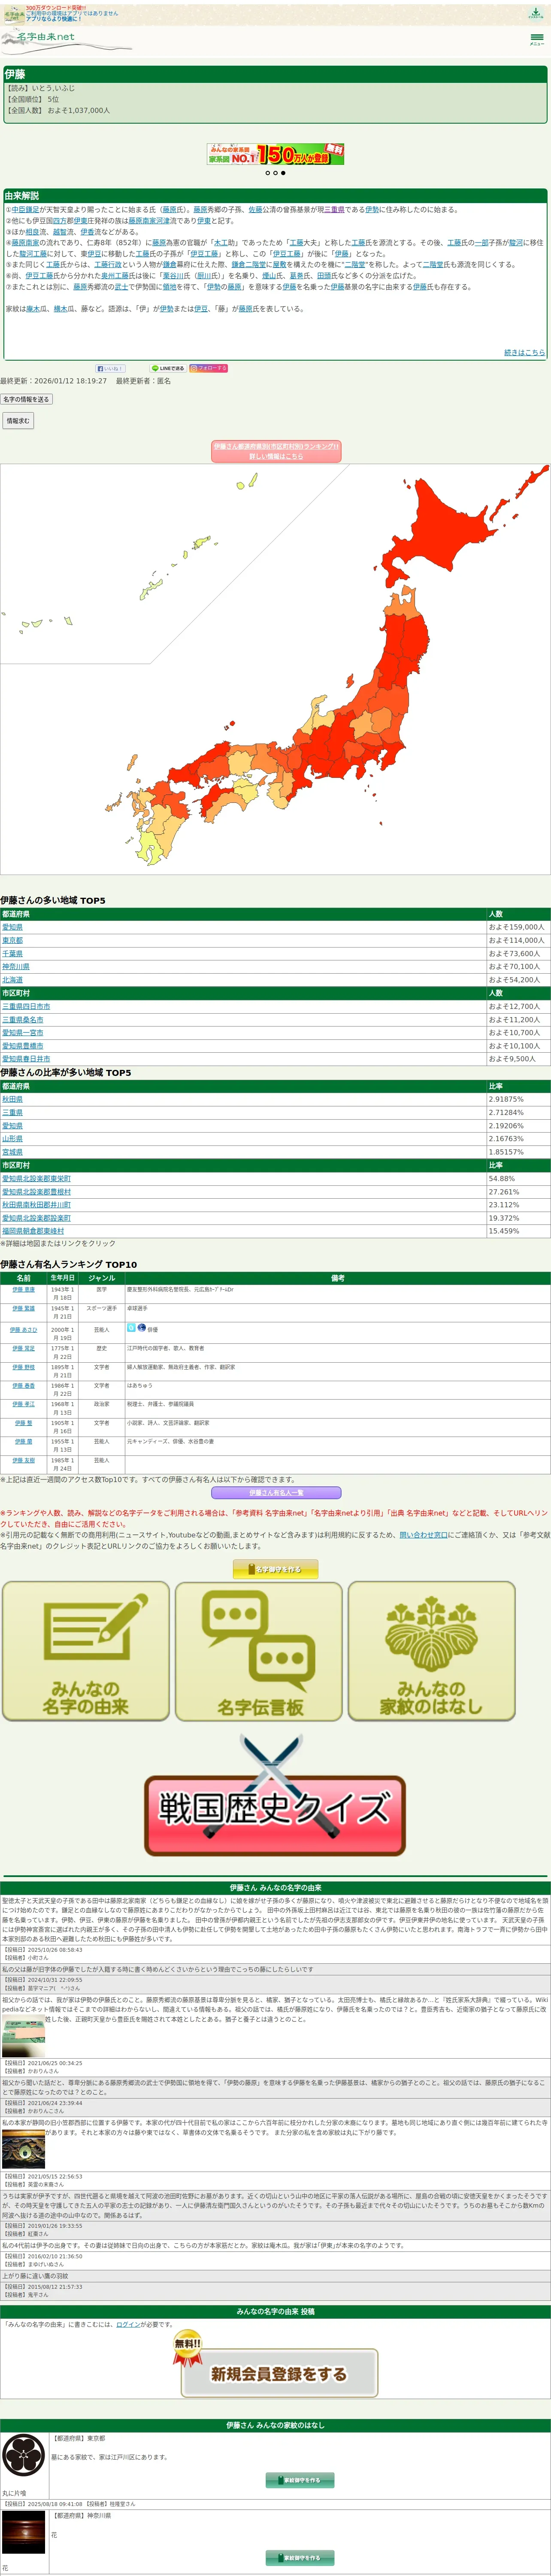Open the 伊藤 あさひ celebrity link
The height and width of the screenshot is (2576, 551).
tap(24, 1330)
